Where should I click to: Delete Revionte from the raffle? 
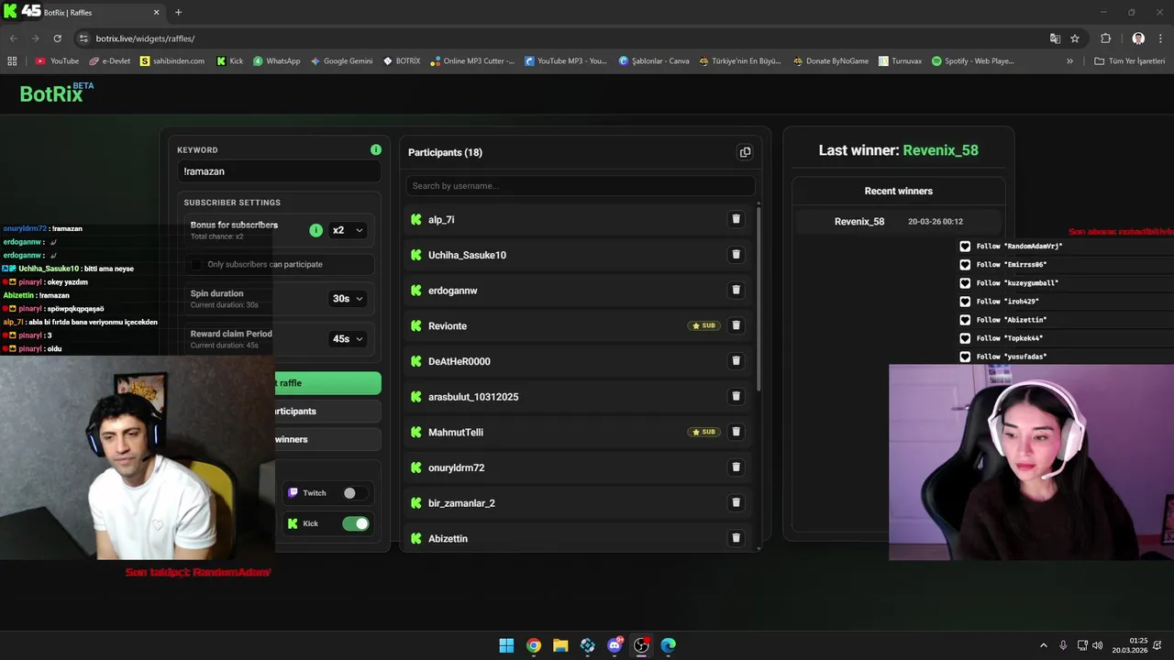[x=736, y=325]
